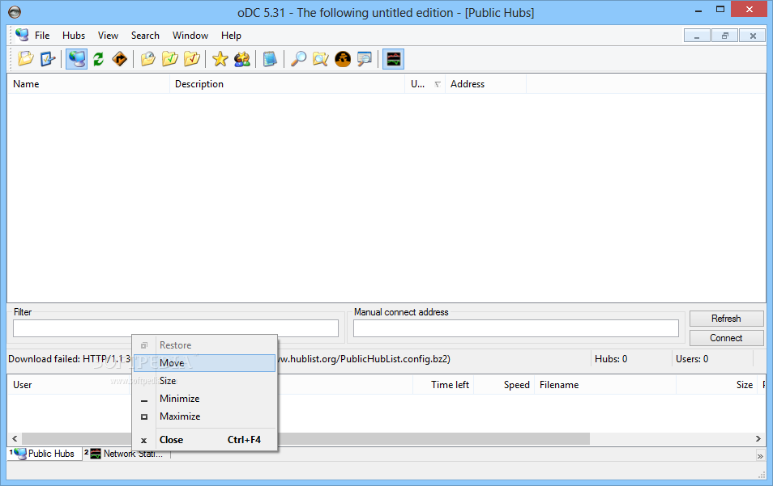Screen dimensions: 773x486
Task: Toggle the Public Hubs toolbar icon
Action: point(76,59)
